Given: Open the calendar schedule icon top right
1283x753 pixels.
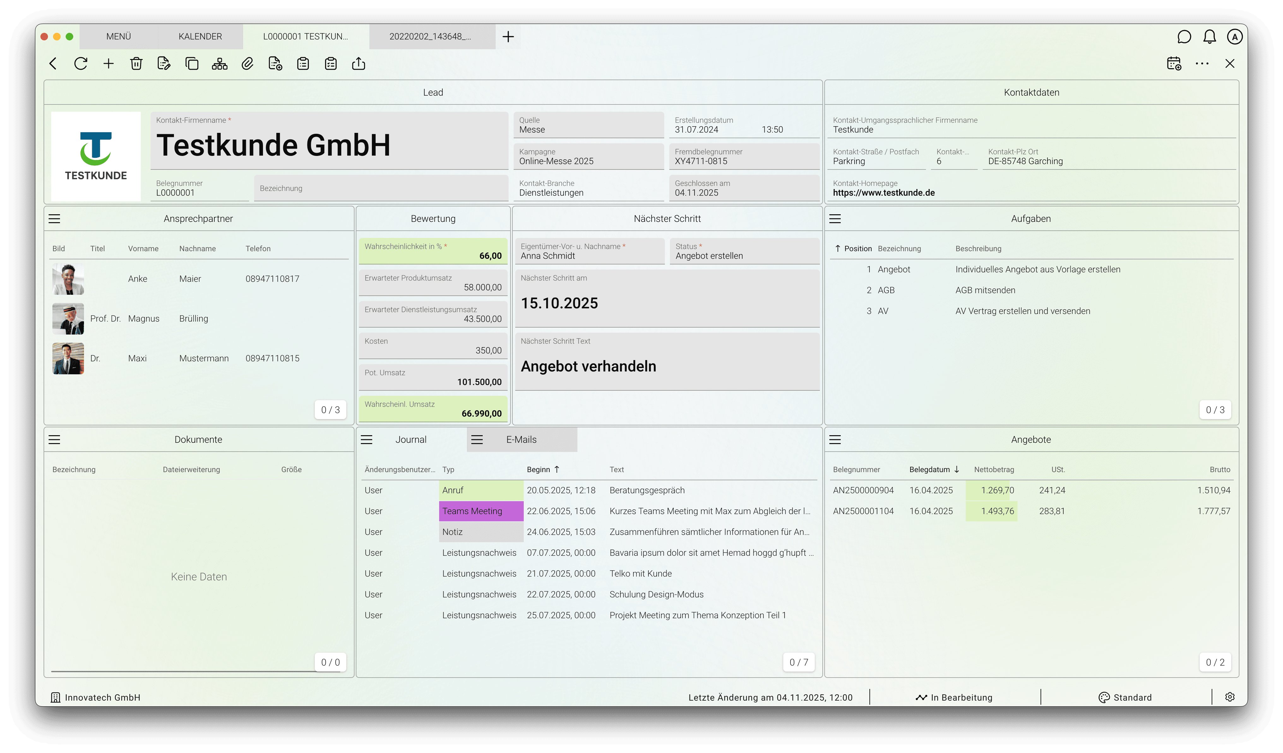Looking at the screenshot, I should click(x=1174, y=64).
